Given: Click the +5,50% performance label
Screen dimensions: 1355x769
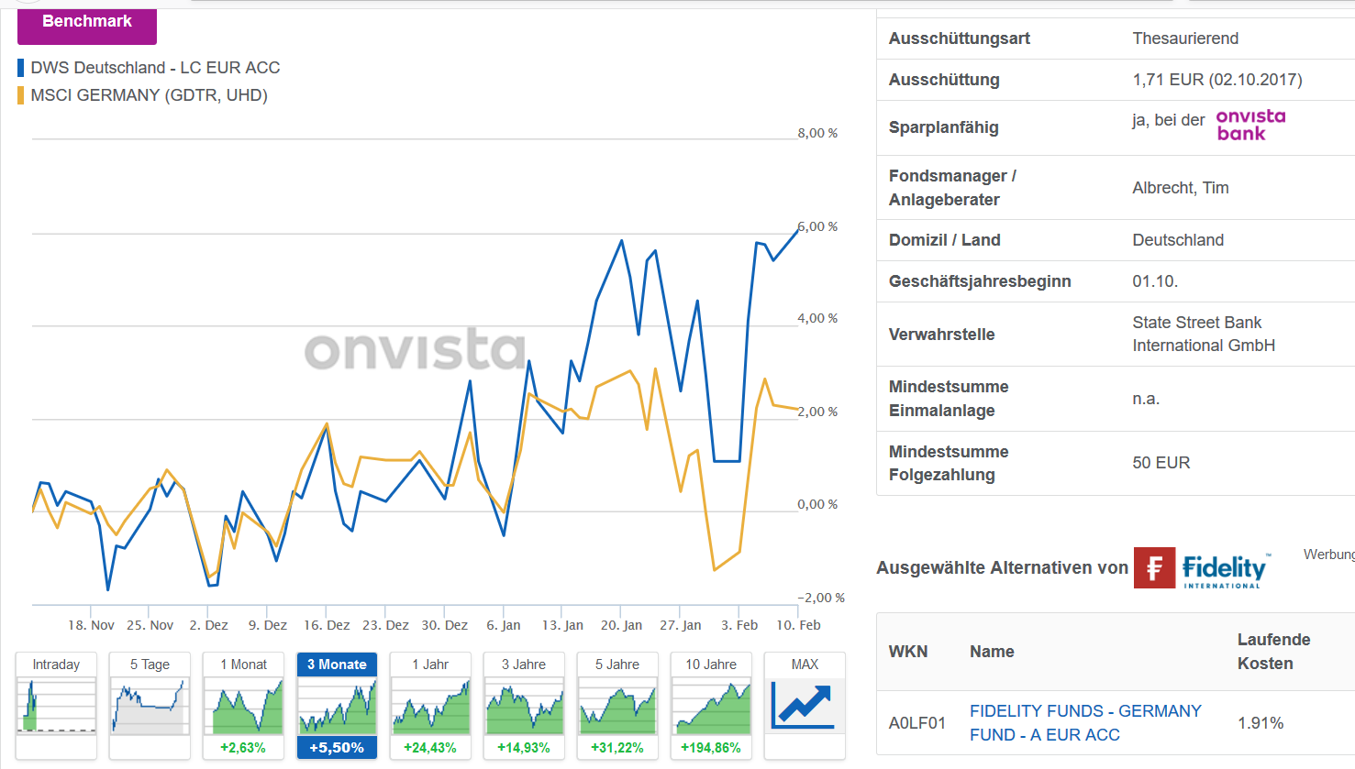Looking at the screenshot, I should coord(337,748).
